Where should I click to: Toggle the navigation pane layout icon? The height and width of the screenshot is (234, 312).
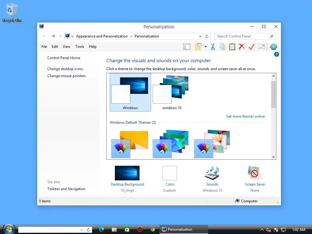click(x=187, y=47)
